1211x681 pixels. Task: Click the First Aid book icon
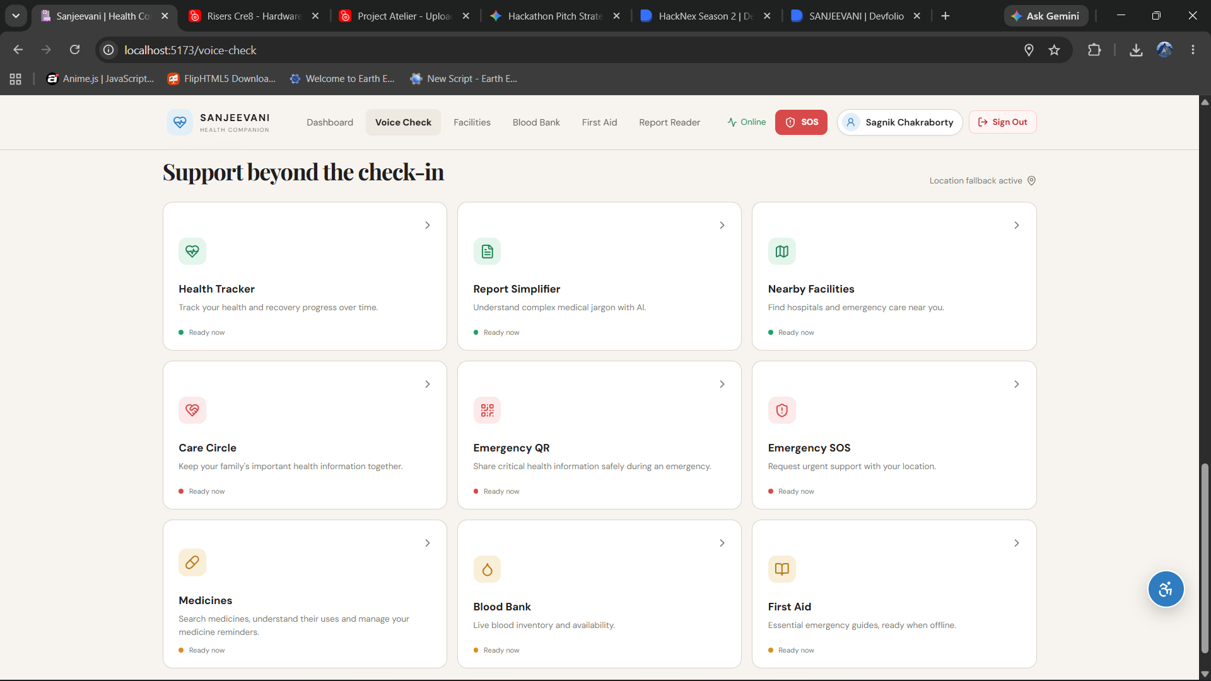tap(781, 569)
